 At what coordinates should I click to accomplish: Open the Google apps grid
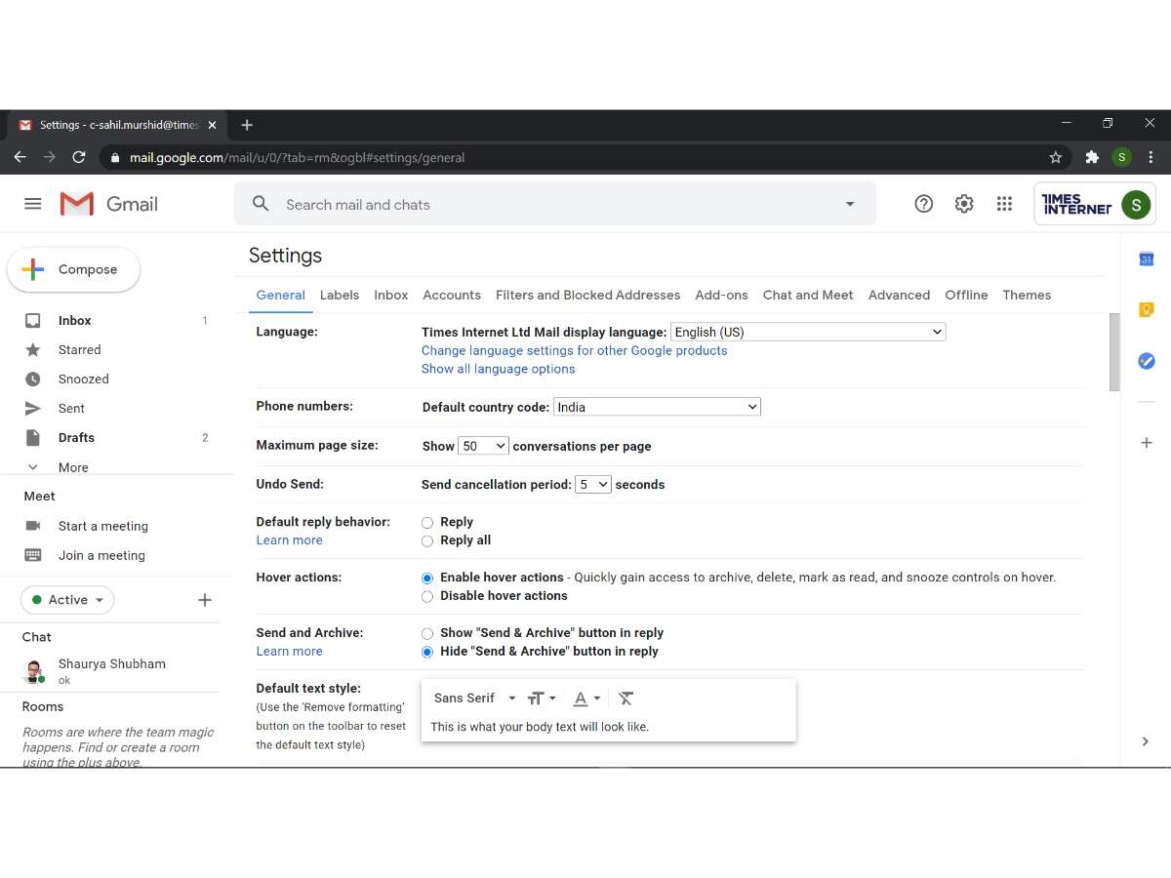(x=1004, y=204)
